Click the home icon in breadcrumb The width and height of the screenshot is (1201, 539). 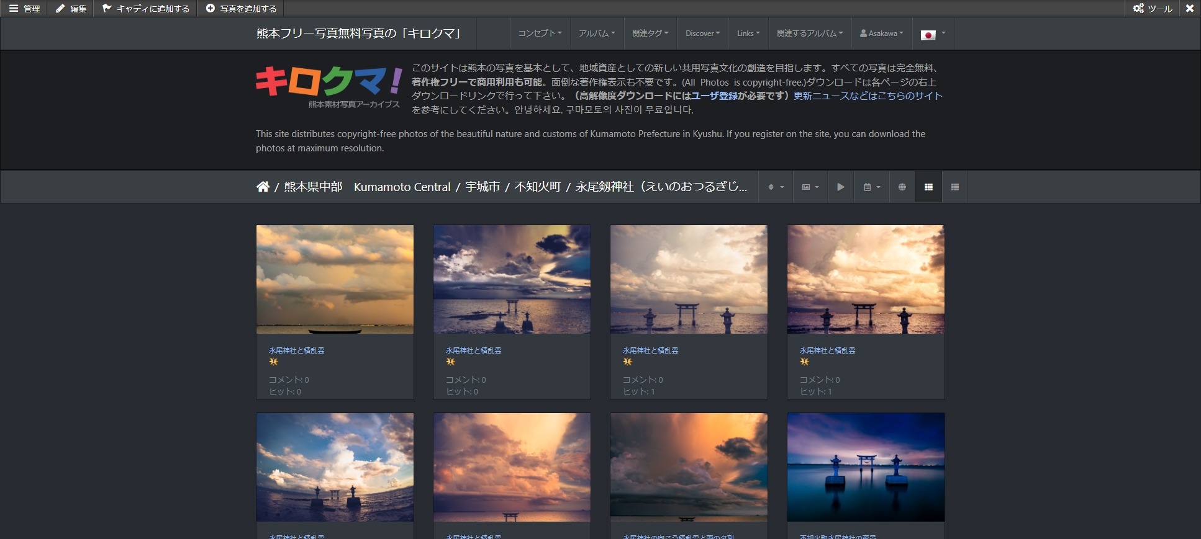[263, 187]
